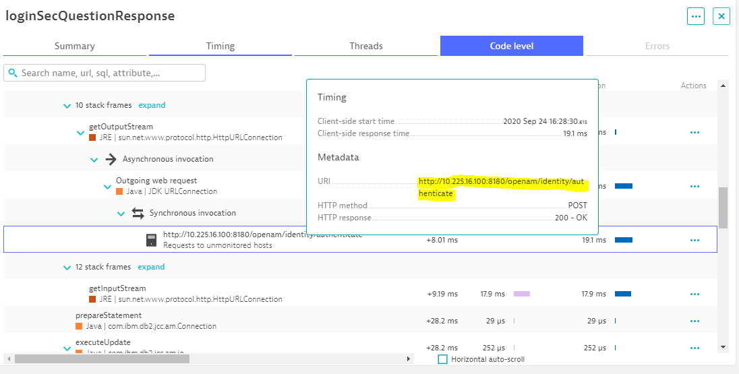Switch to the Summary tab

tap(75, 46)
